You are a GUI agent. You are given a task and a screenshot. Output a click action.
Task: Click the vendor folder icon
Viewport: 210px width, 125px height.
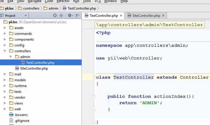(x=11, y=97)
